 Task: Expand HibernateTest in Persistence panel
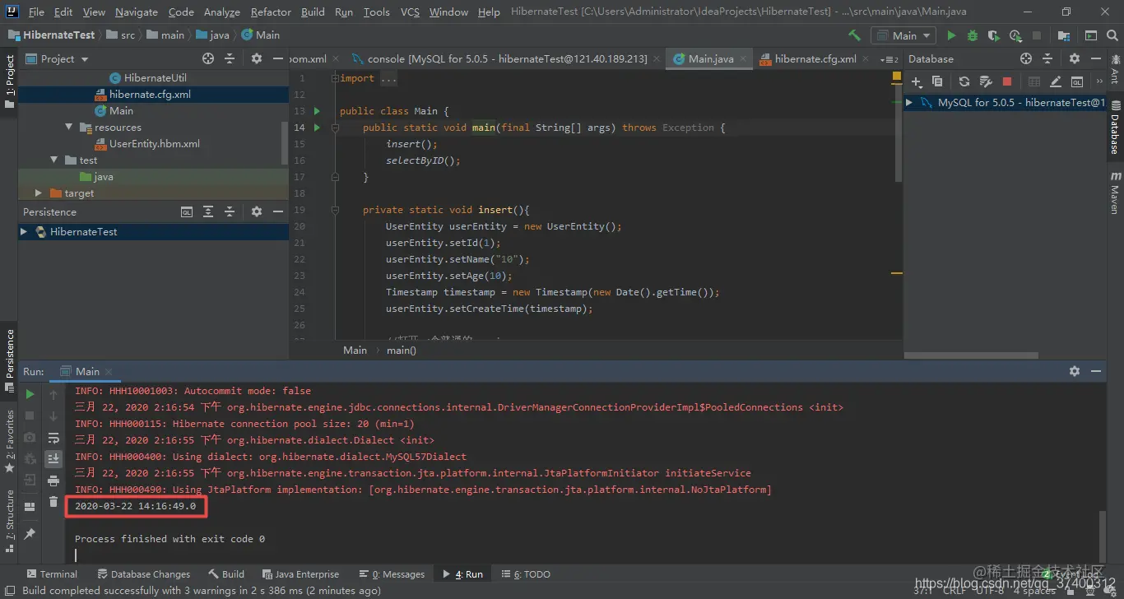pos(24,232)
